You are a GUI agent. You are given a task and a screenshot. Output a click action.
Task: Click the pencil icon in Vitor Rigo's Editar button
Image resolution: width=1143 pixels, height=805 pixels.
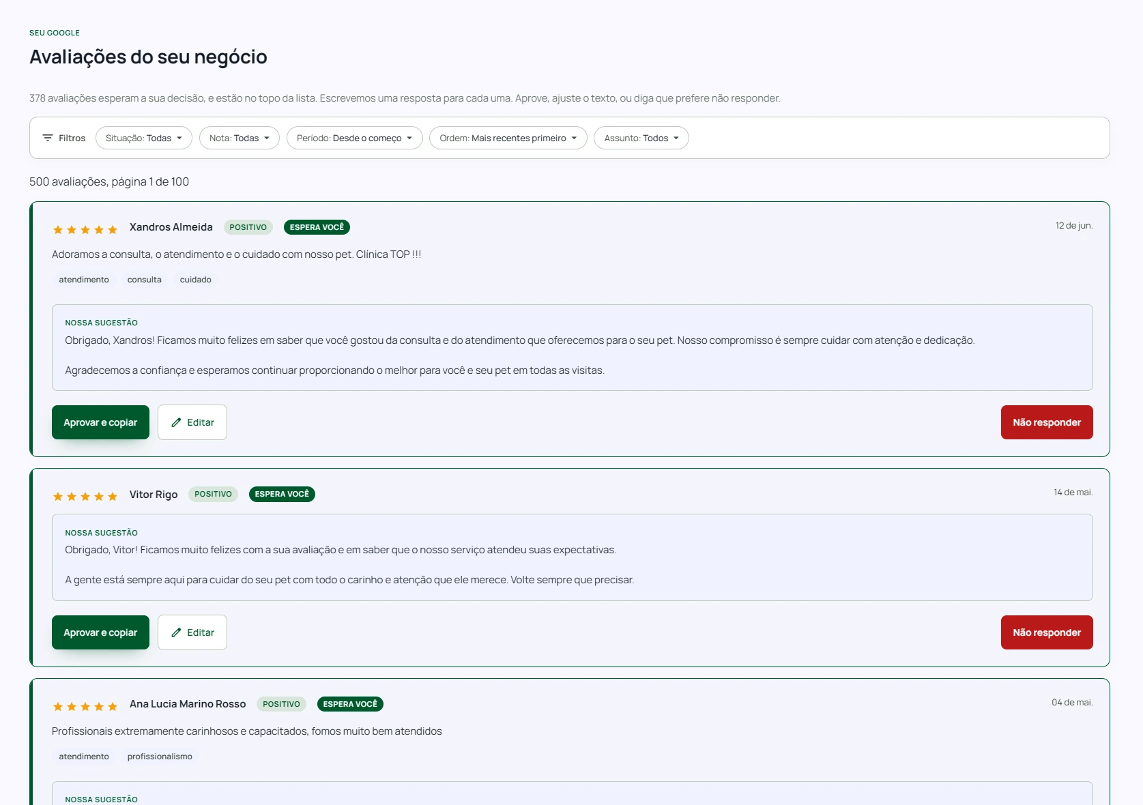pos(176,632)
